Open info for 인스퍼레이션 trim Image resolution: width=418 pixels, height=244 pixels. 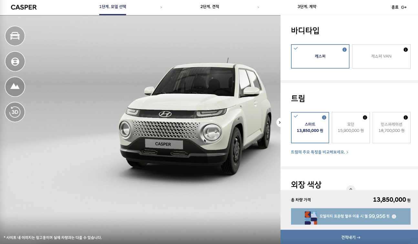point(406,118)
